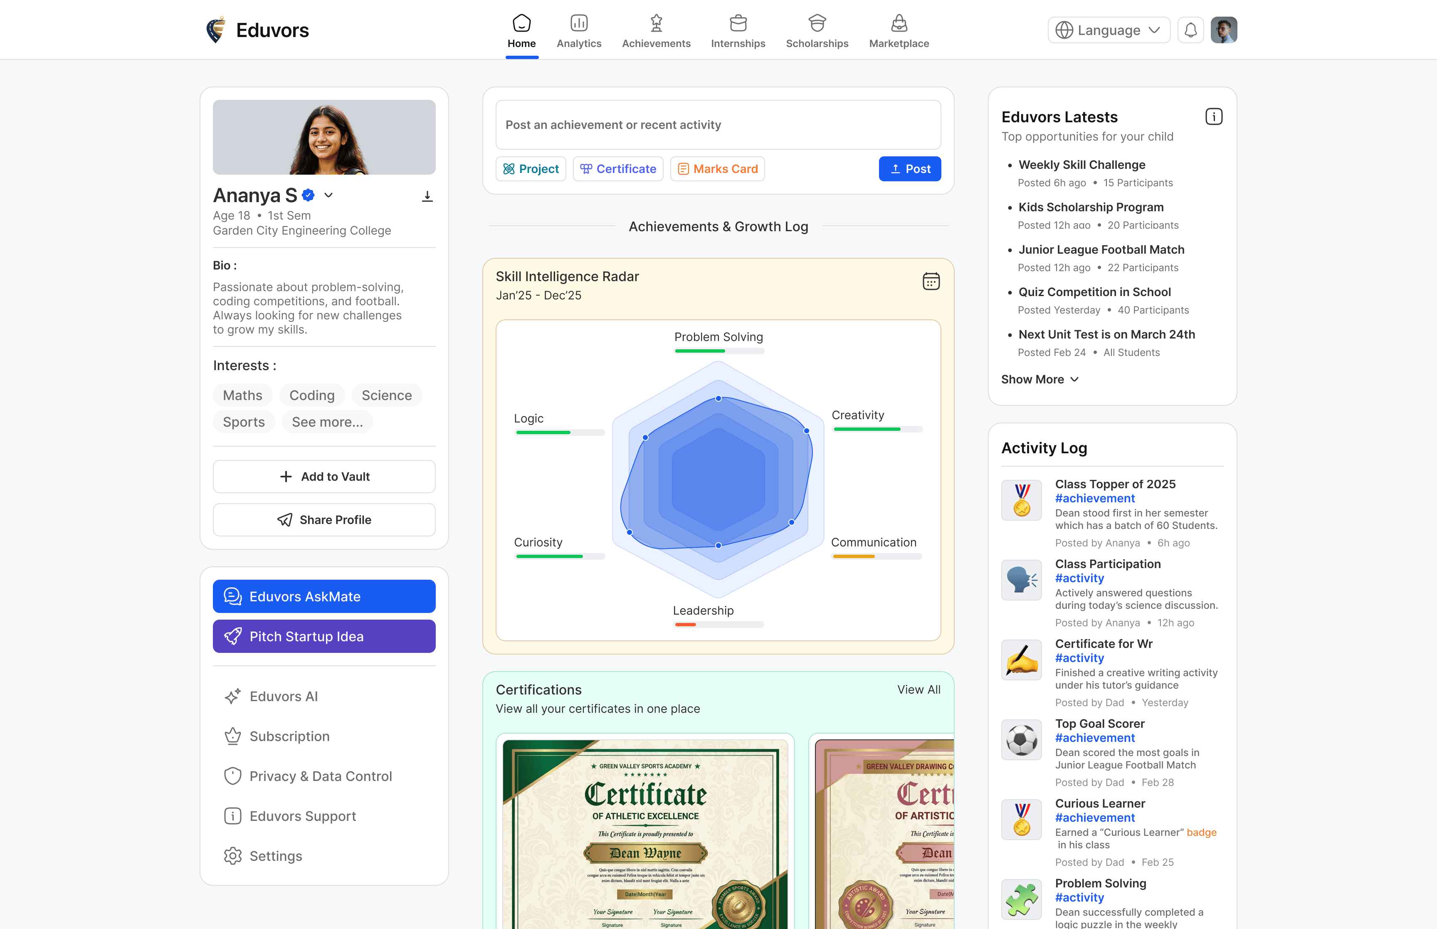Click the medal icon for Curious Learner

(1022, 819)
